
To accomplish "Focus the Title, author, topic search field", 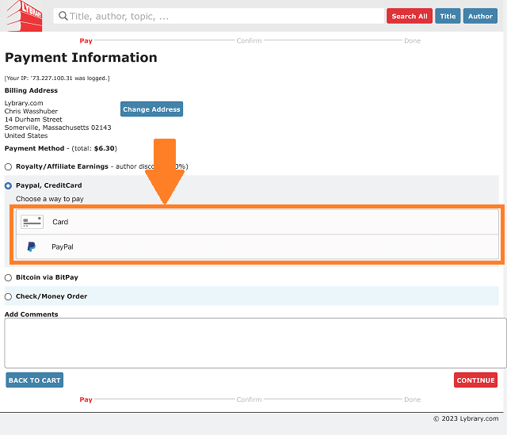I will 222,16.
